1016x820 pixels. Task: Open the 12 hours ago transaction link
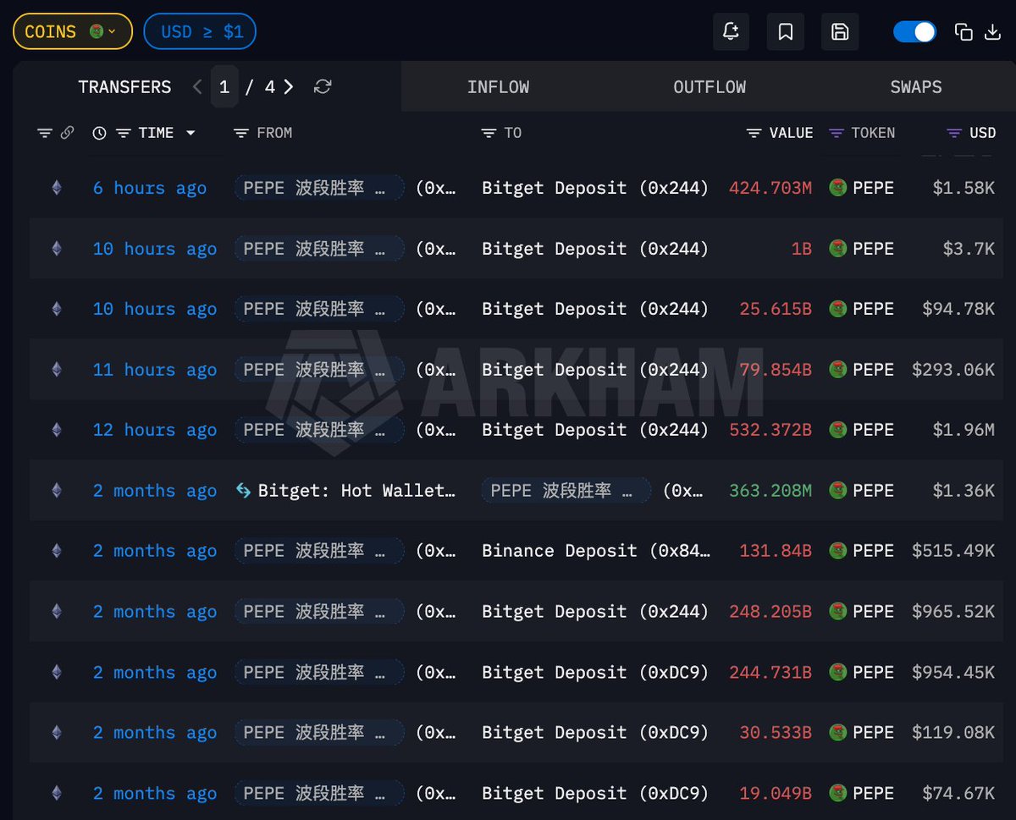point(155,430)
